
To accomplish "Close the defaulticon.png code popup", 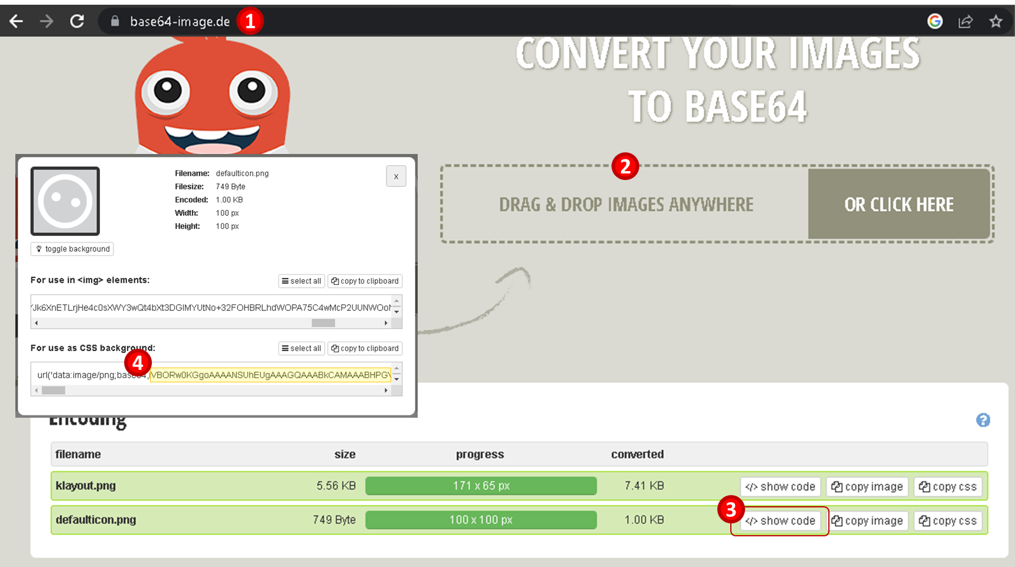I will pyautogui.click(x=396, y=176).
